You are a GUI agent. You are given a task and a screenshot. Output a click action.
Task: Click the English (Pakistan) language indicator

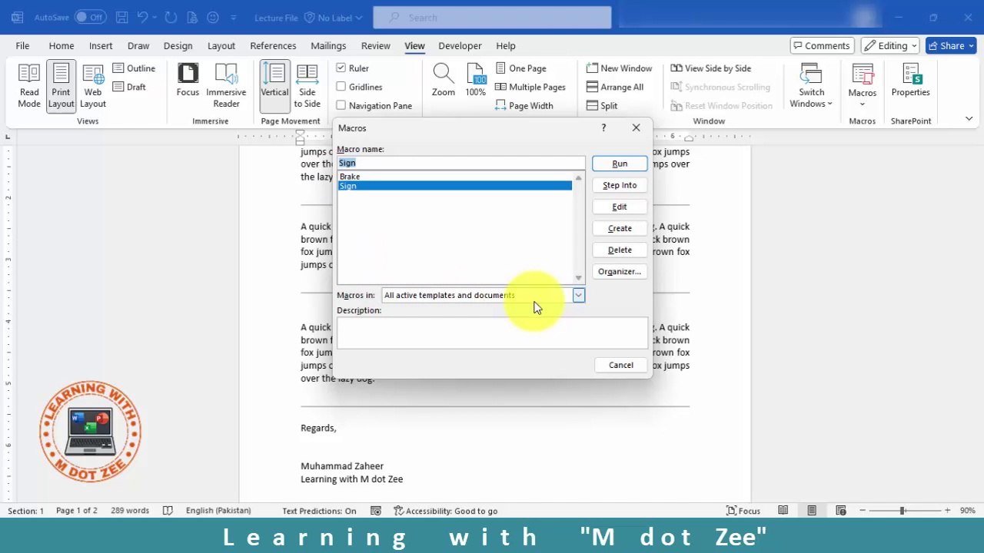point(218,511)
